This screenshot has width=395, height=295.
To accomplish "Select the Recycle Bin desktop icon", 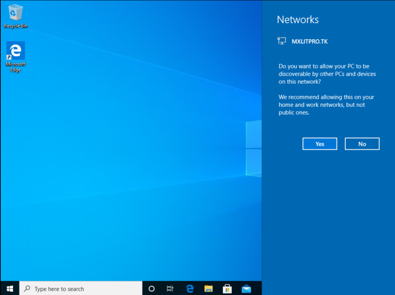I will pos(15,13).
